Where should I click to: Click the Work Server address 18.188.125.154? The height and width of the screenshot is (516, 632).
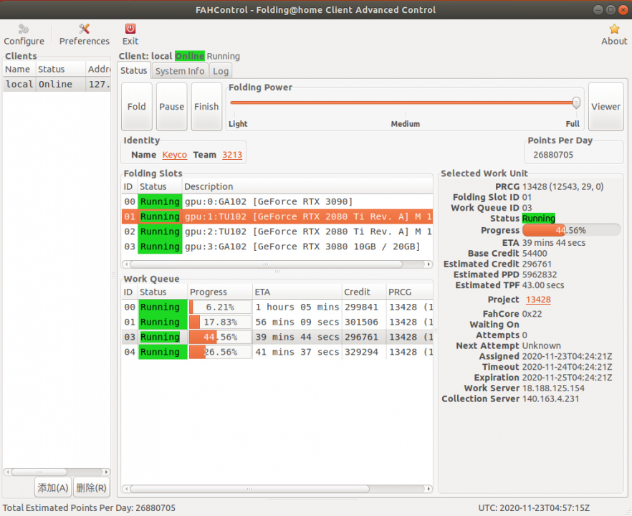point(553,388)
